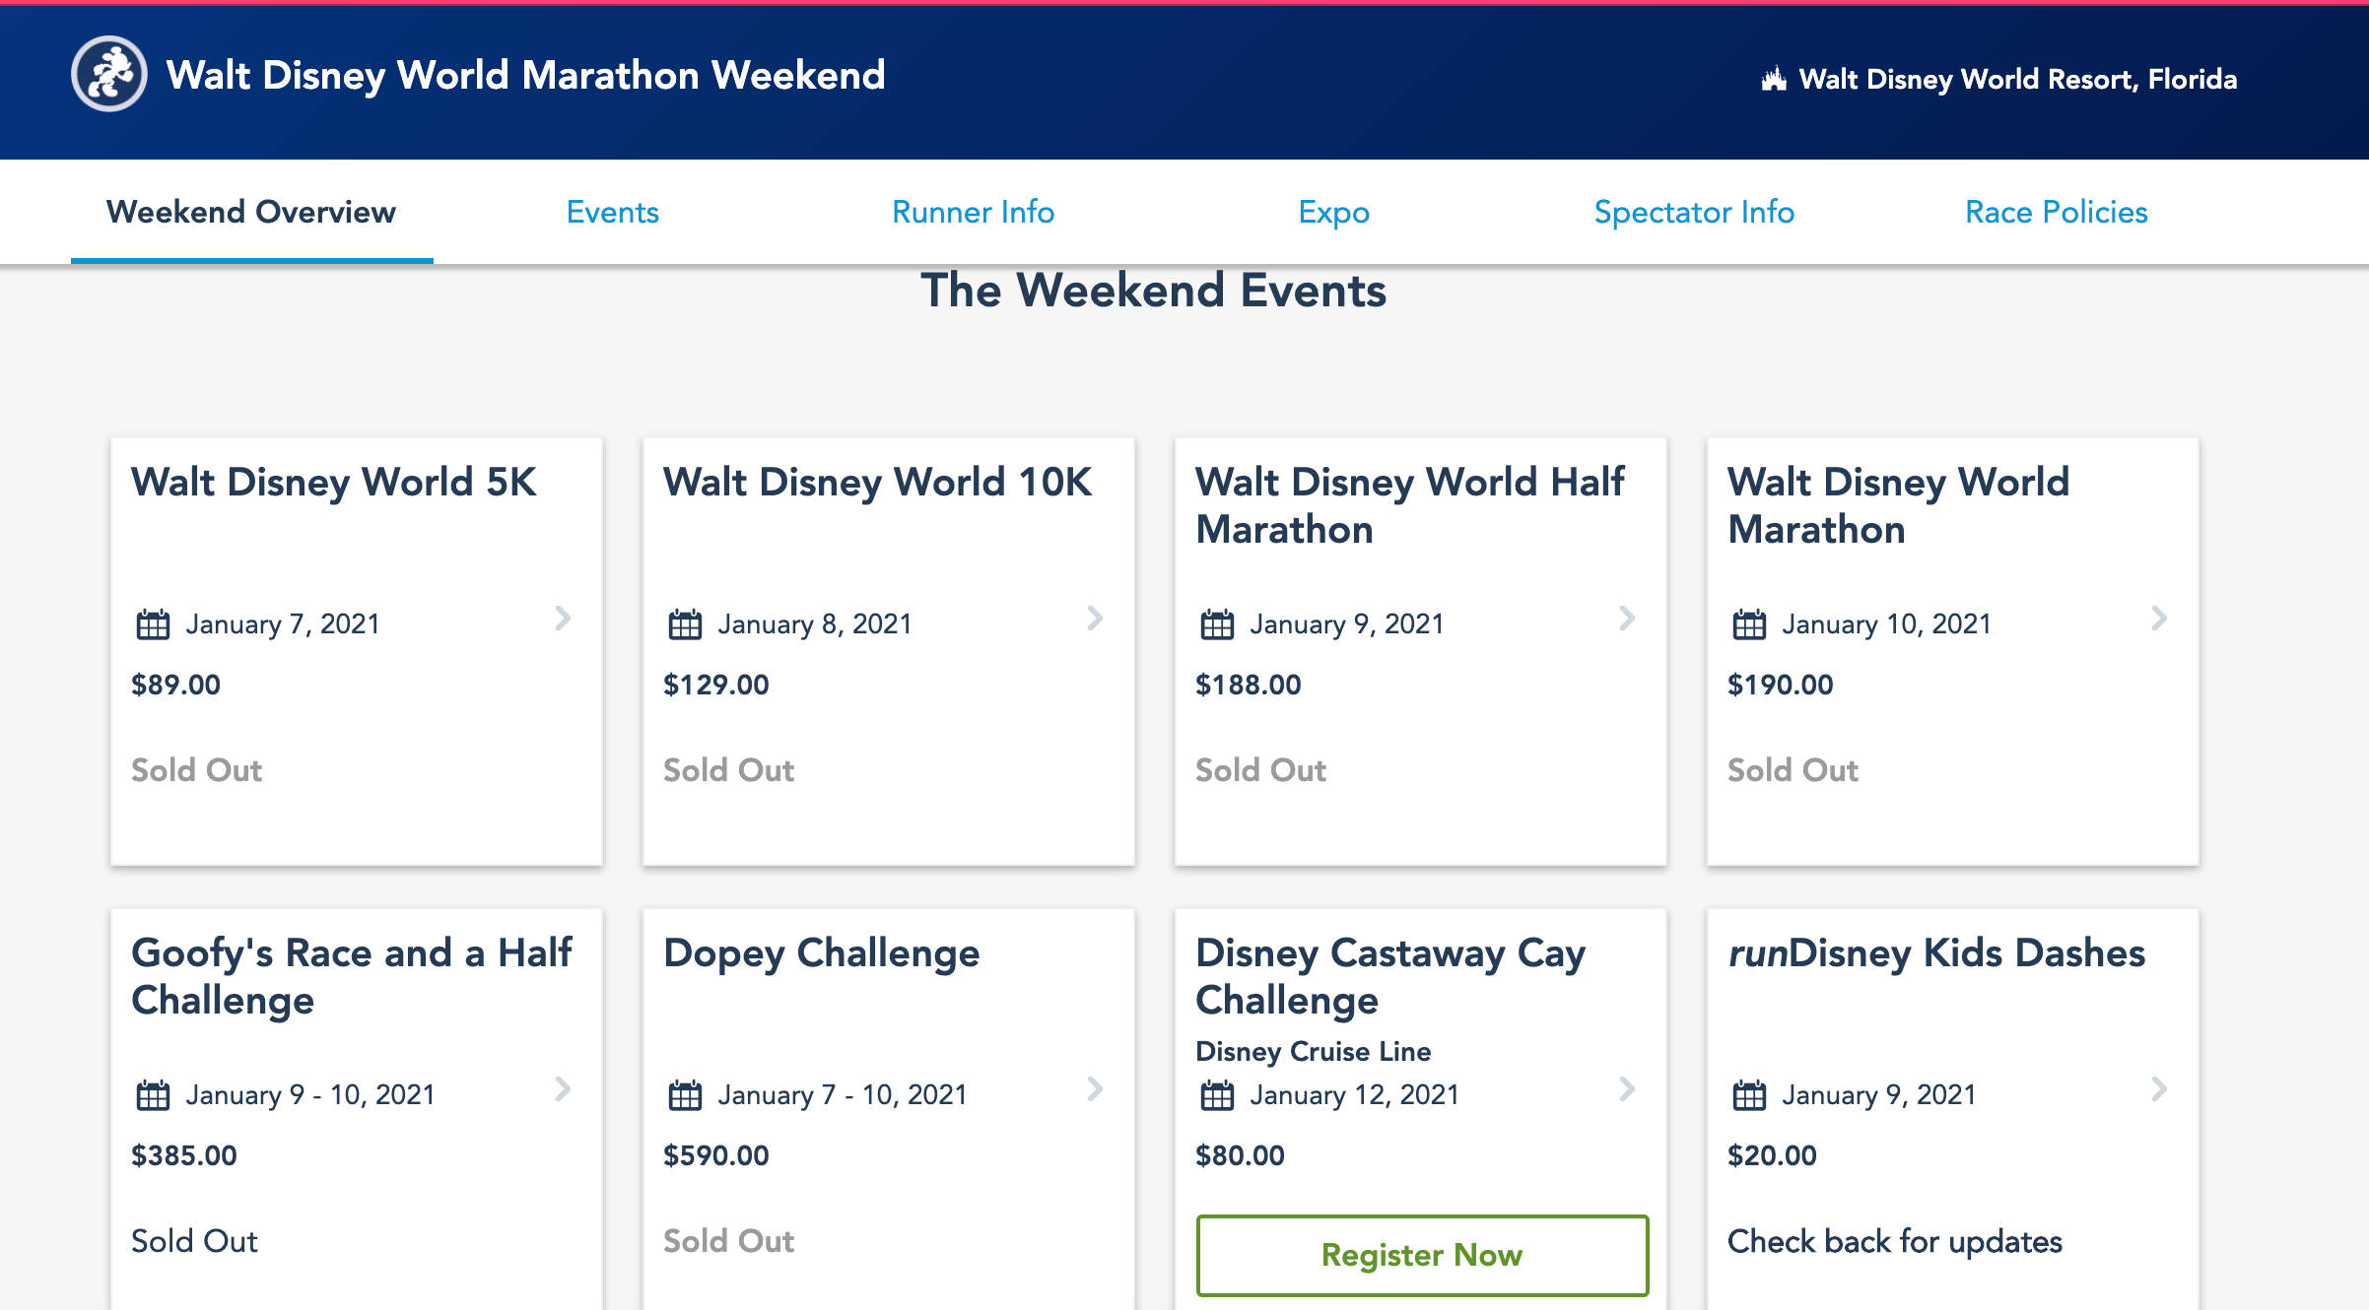Click the castle icon beside resort location
2369x1310 pixels.
[x=1774, y=79]
